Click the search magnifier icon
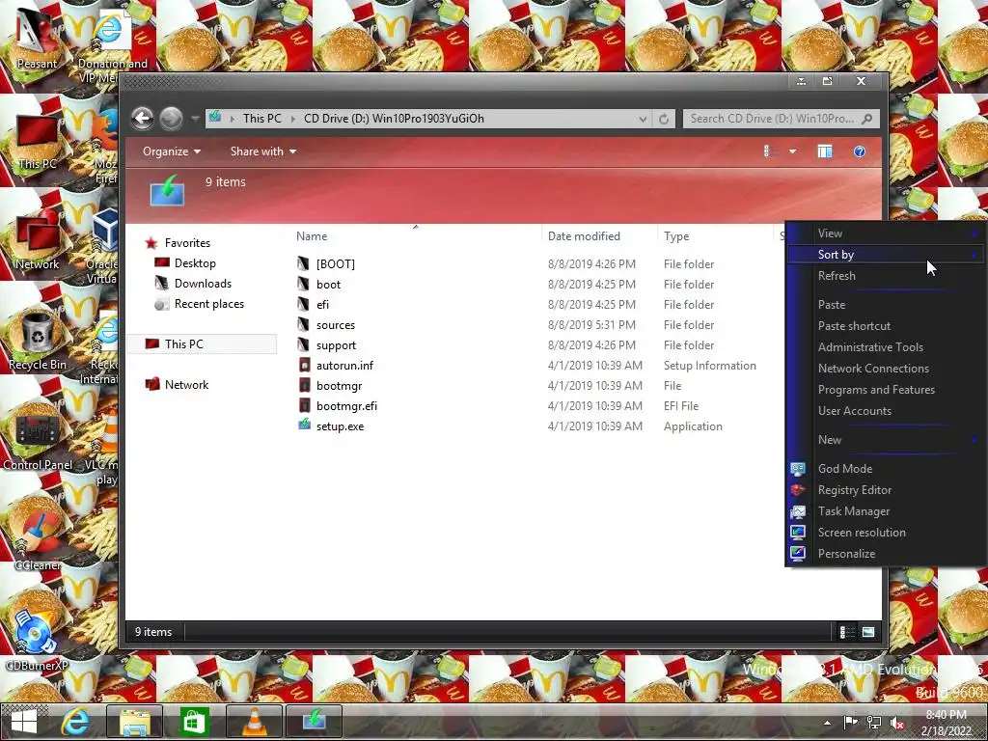The height and width of the screenshot is (741, 988). click(867, 119)
